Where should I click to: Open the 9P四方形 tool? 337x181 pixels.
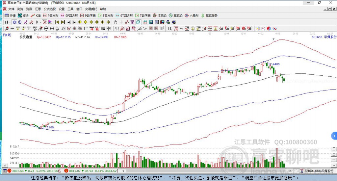(69, 15)
